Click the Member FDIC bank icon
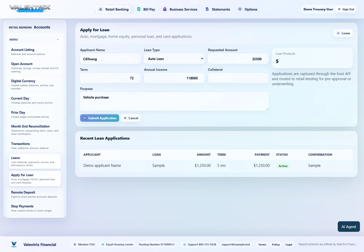Screen dimensions: 364x252 (x=75, y=244)
